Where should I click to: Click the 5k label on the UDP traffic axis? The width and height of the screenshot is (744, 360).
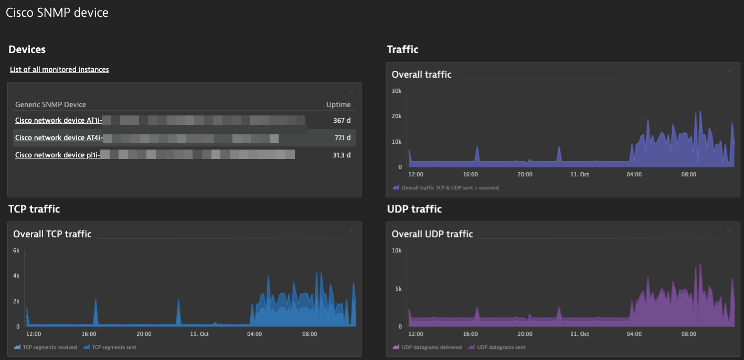398,289
